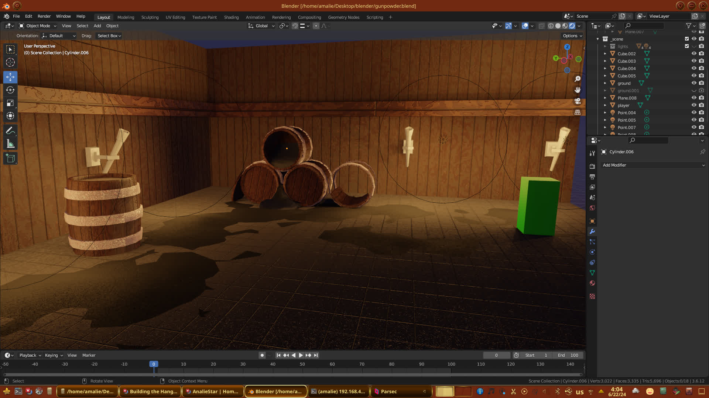Image resolution: width=709 pixels, height=398 pixels.
Task: Open the Material properties tab
Action: tap(592, 283)
